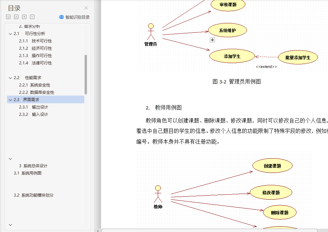
Task: Click the move anchor handle below 系统维护
Action: (212, 40)
